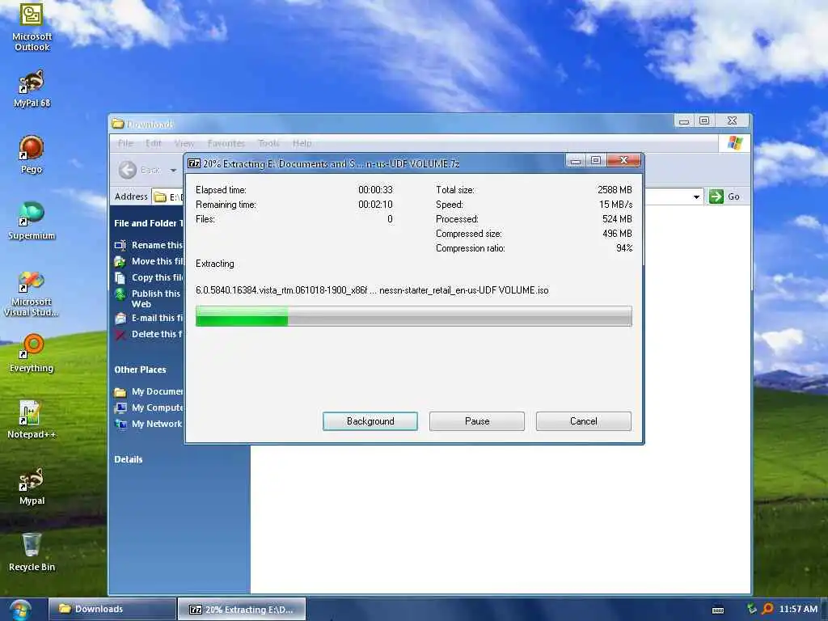828x621 pixels.
Task: Expand the Details panel header
Action: [x=129, y=459]
